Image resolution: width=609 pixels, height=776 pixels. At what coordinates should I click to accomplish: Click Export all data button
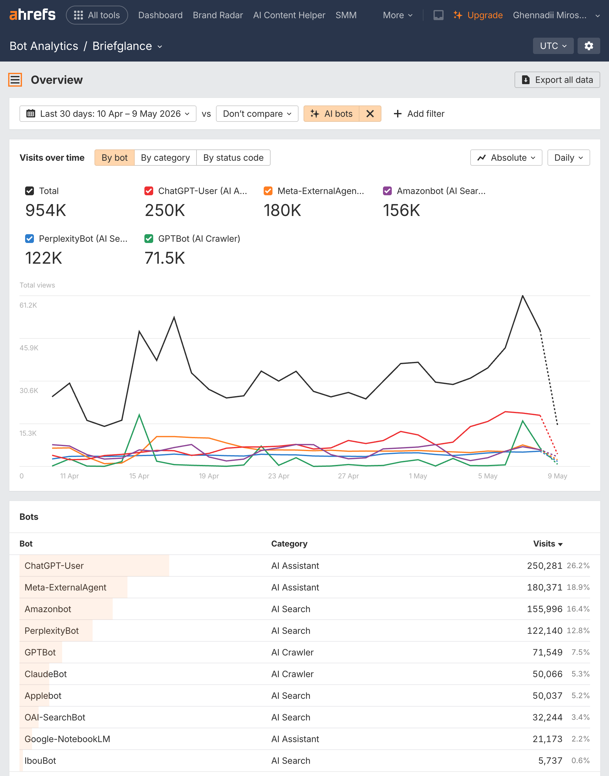tap(557, 80)
